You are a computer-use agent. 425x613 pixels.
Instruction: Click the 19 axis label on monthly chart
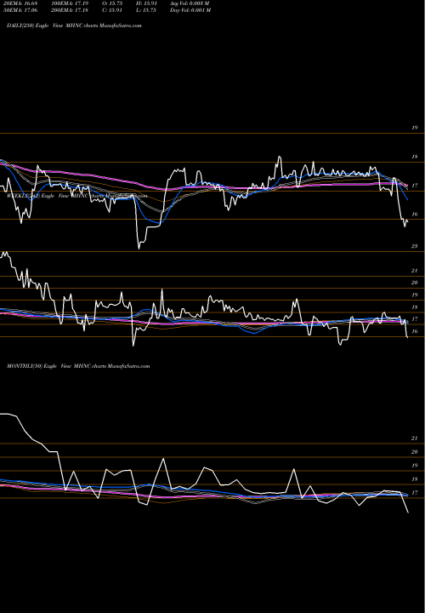(415, 466)
